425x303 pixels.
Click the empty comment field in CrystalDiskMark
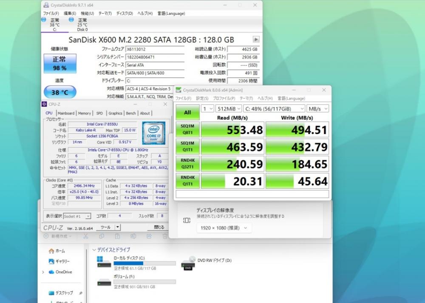252,194
